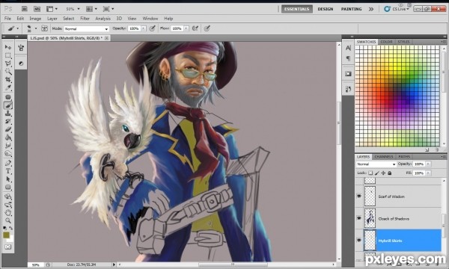Hide the Cloack of Shadows layer
The width and height of the screenshot is (449, 269).
[x=359, y=218]
